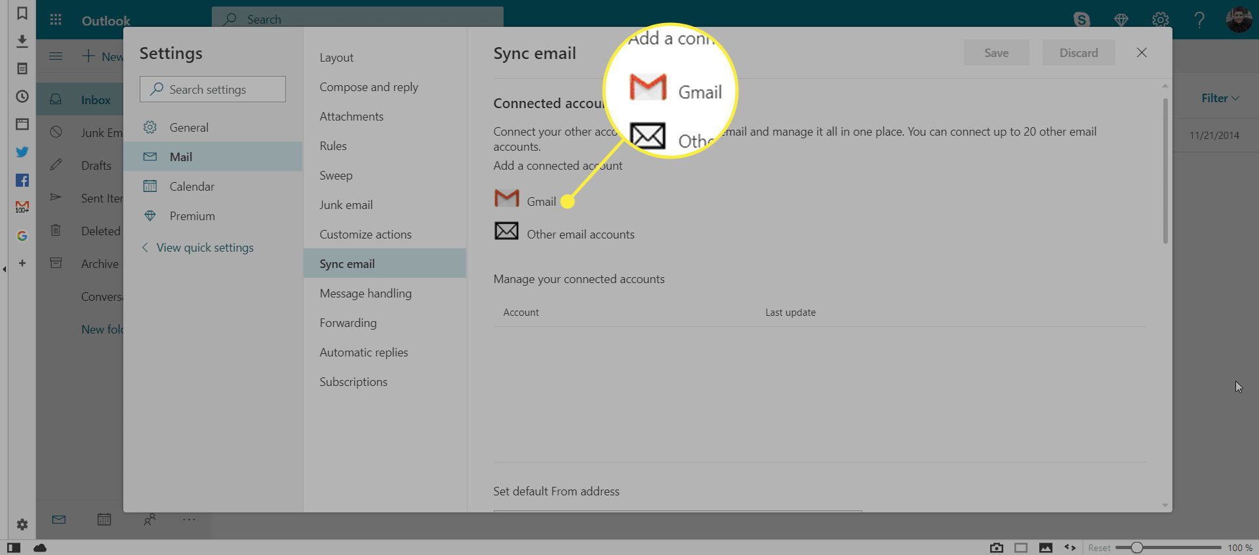Add a new web panel with plus icon
Image resolution: width=1259 pixels, height=555 pixels.
point(22,263)
